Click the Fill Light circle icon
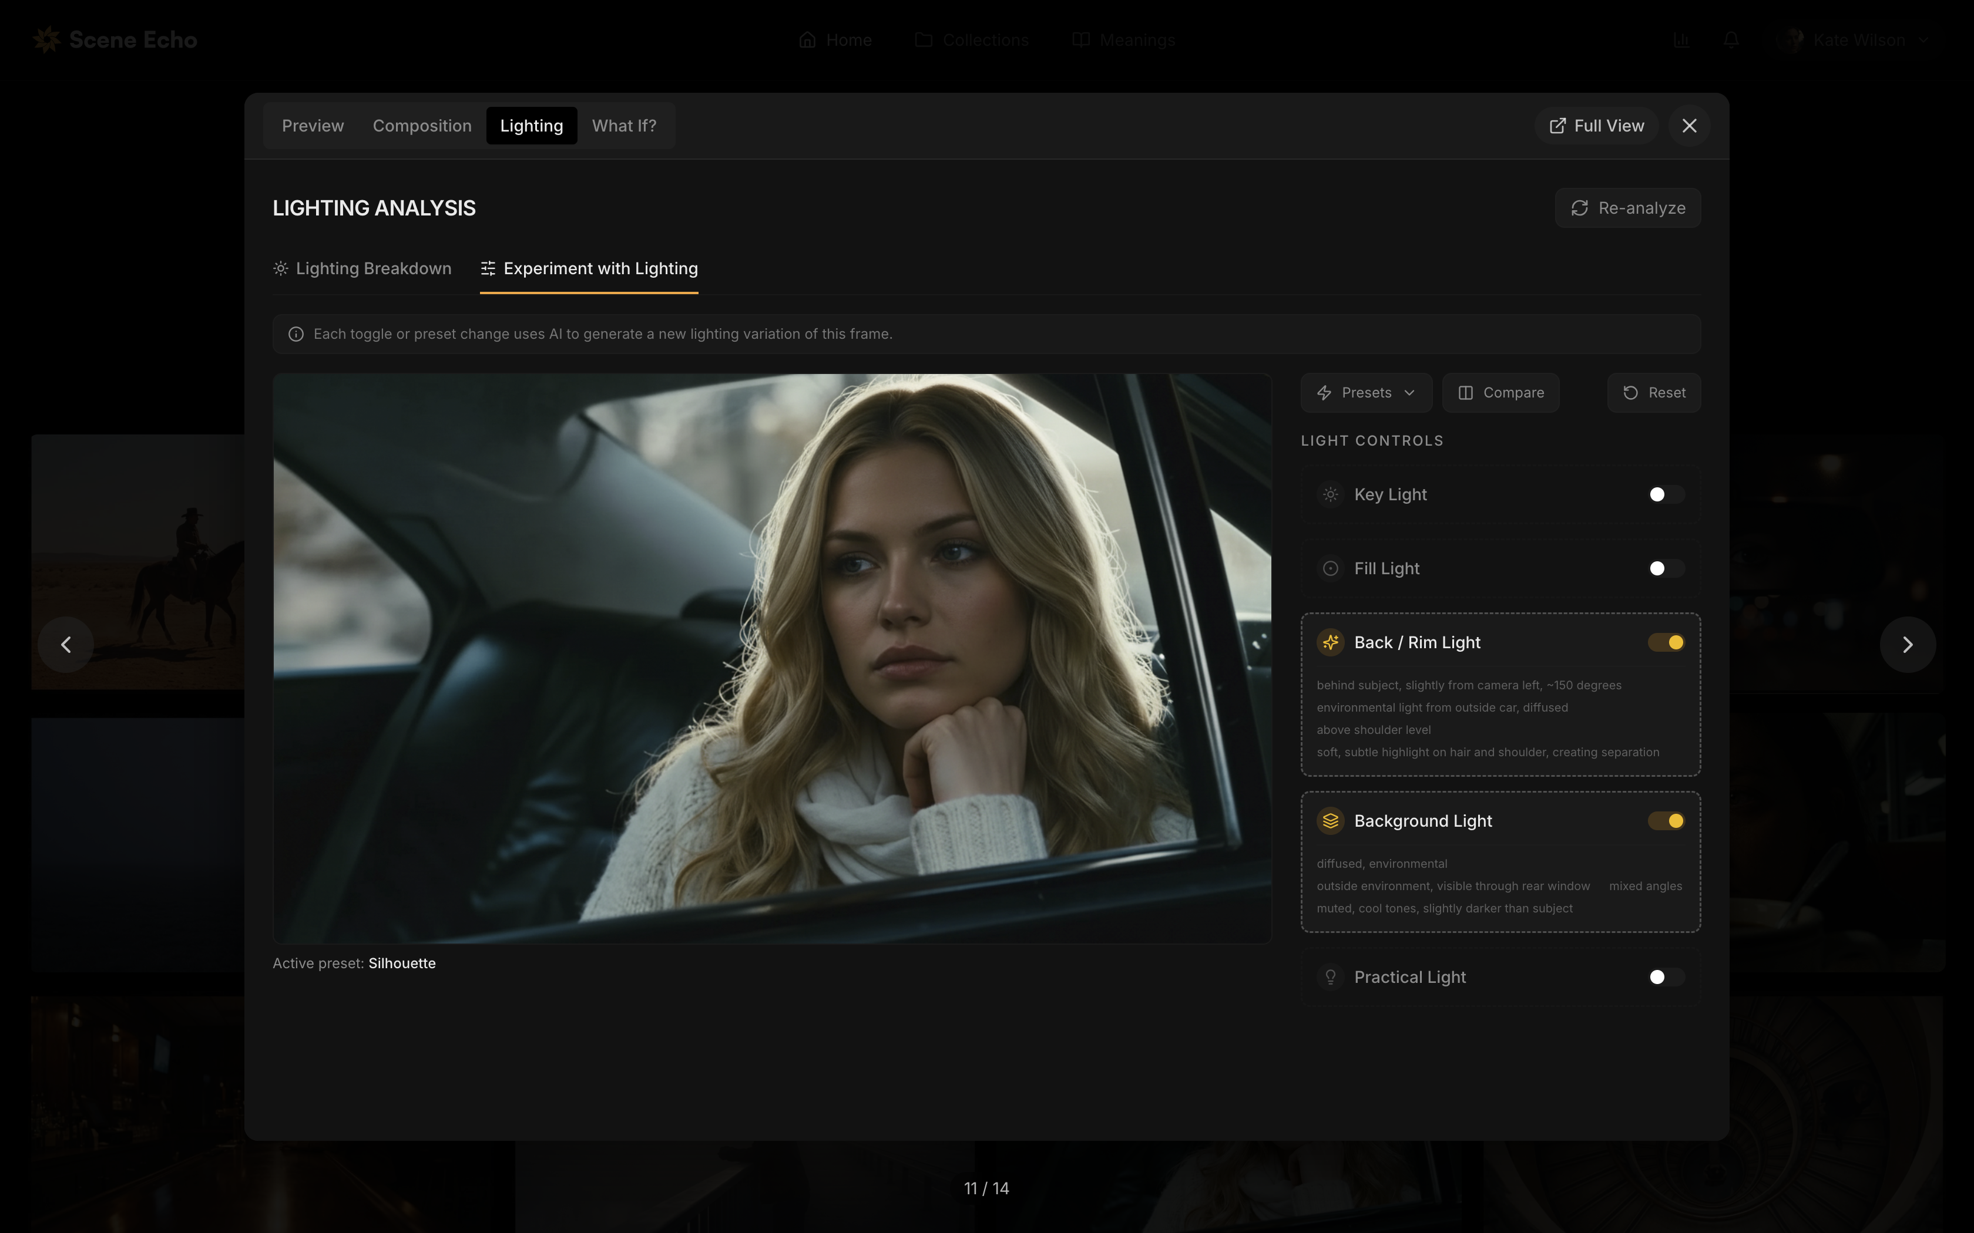 (x=1331, y=568)
